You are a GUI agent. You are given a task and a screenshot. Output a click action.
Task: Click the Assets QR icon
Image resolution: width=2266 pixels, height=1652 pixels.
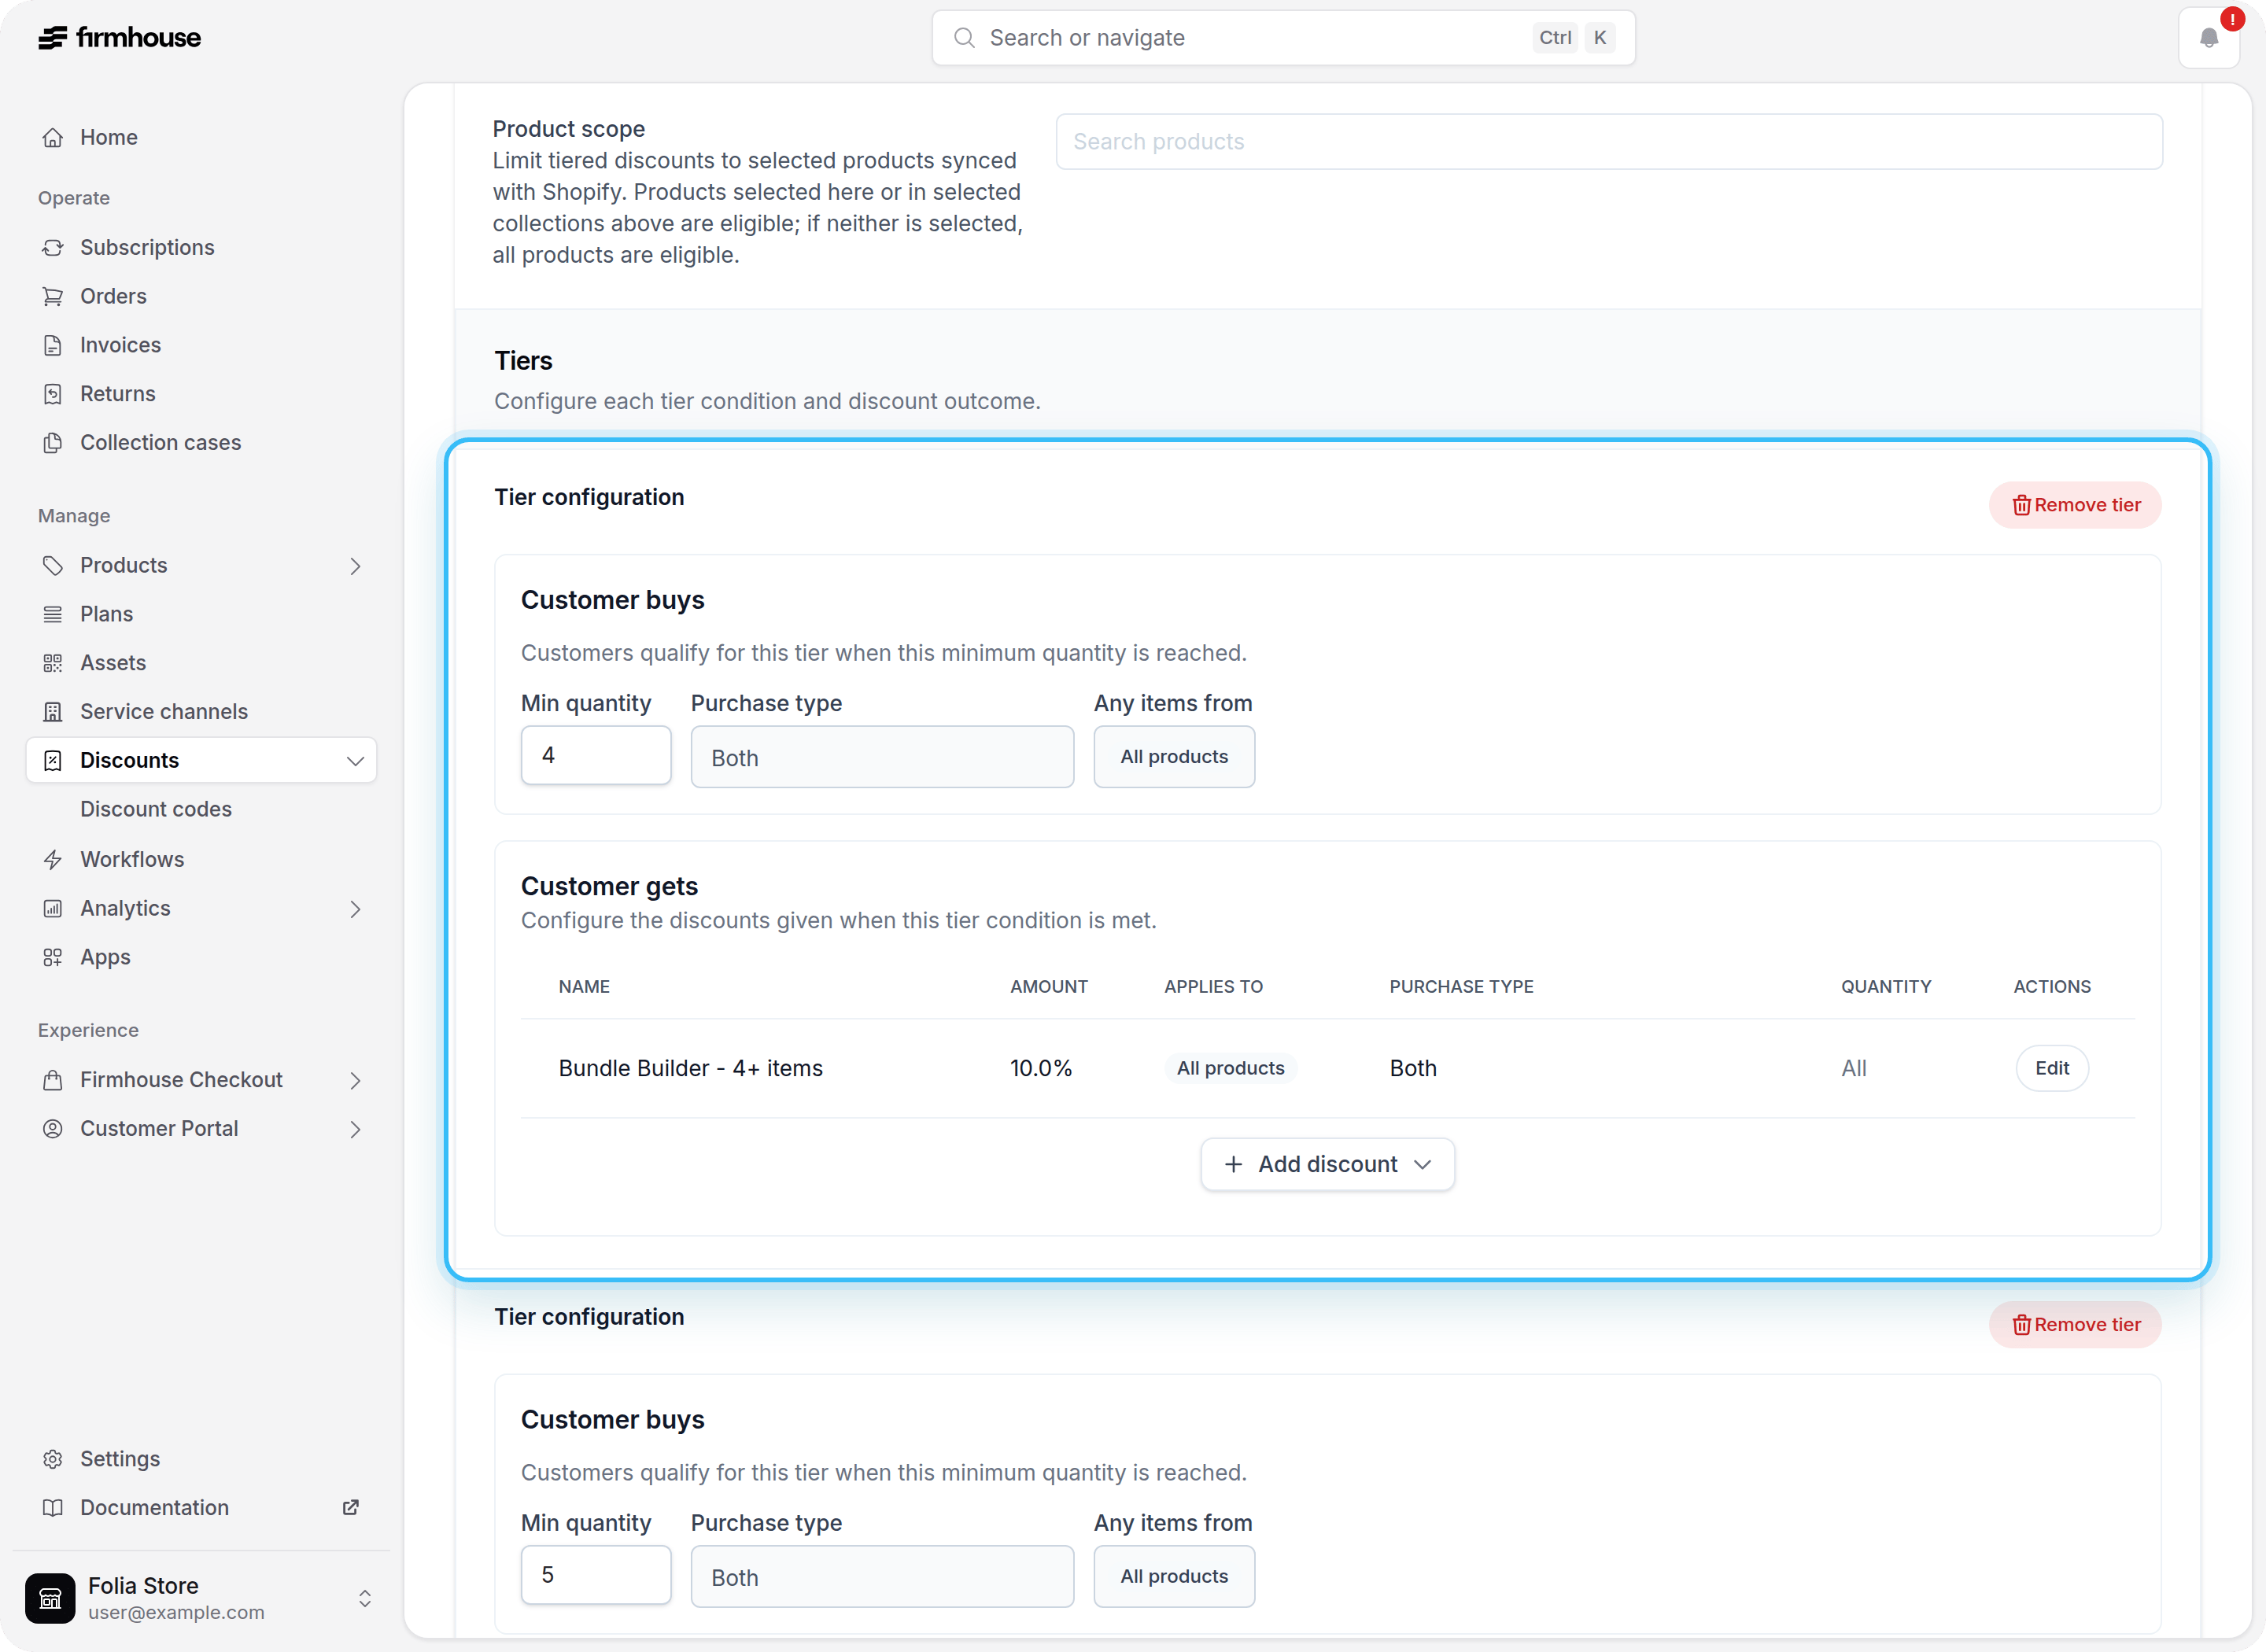tap(53, 663)
